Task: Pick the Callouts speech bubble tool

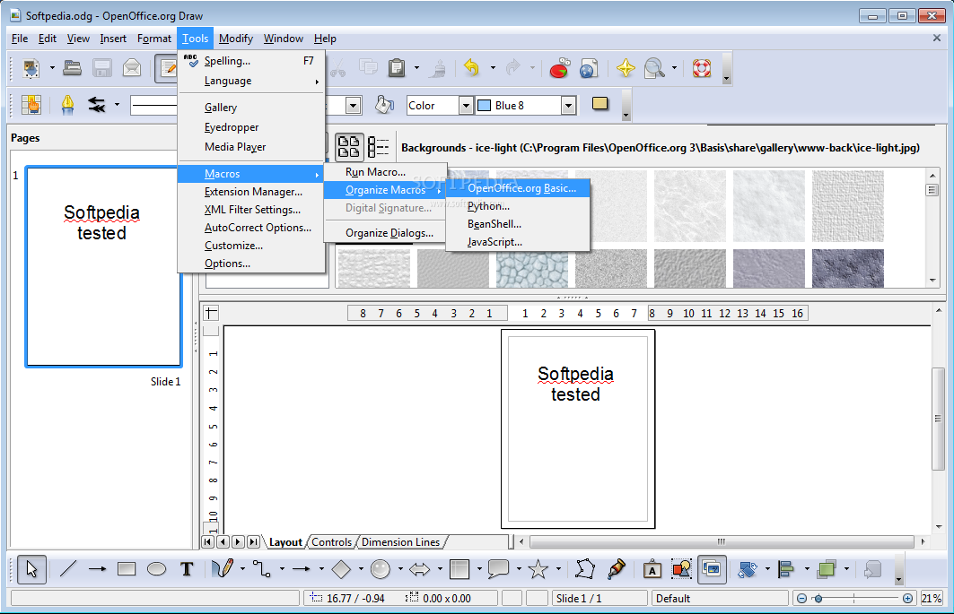Action: 499,569
